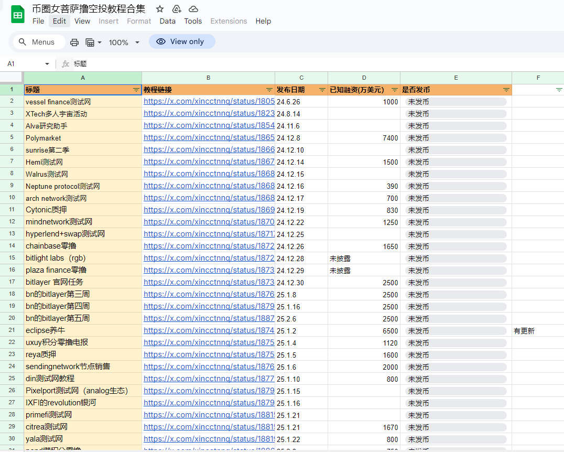Open the Google Sheets home icon
Viewport: 564px width, 452px height.
pyautogui.click(x=18, y=15)
